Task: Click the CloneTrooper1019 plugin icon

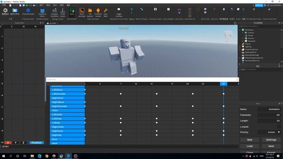Action: click(269, 9)
